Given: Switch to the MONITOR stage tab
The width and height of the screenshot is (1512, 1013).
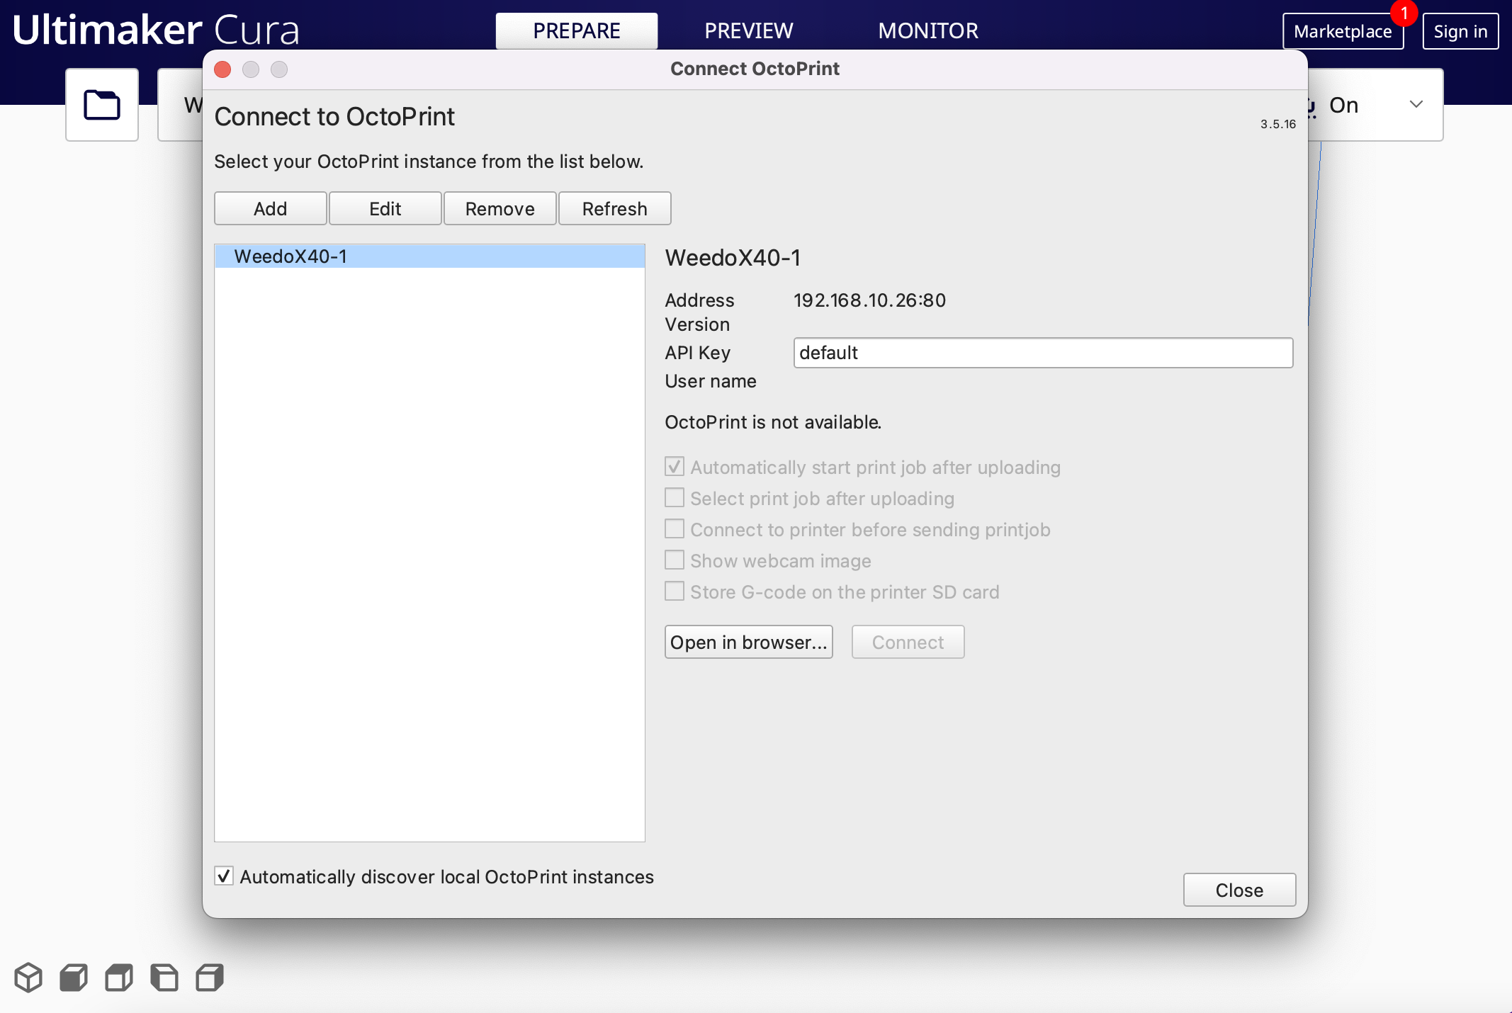Looking at the screenshot, I should 927,30.
